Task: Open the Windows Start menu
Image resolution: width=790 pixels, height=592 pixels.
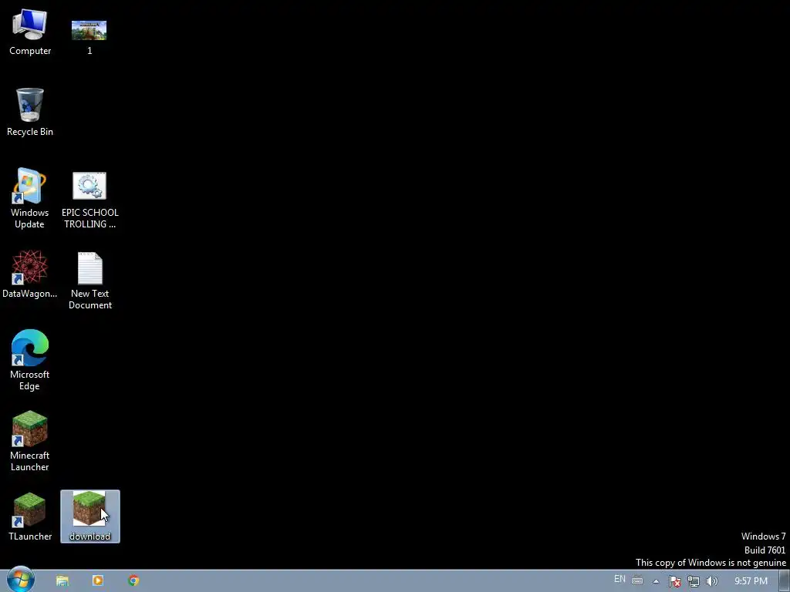Action: (21, 580)
